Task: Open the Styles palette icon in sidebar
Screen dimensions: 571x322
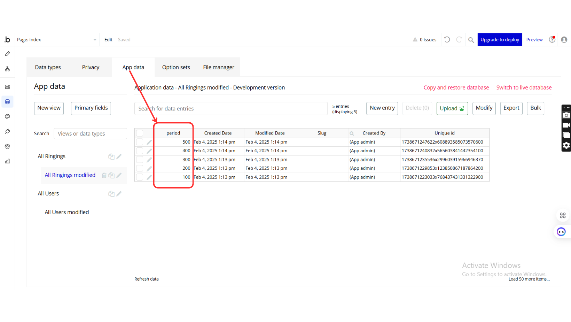Action: tap(7, 116)
